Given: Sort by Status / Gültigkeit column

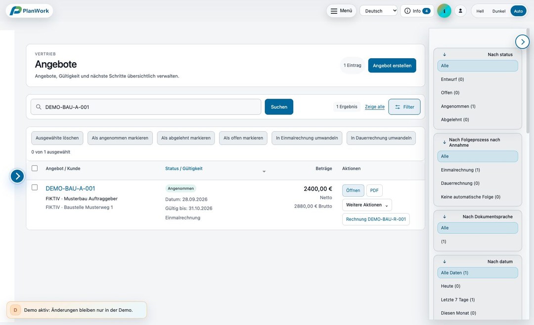Looking at the screenshot, I should (x=184, y=169).
